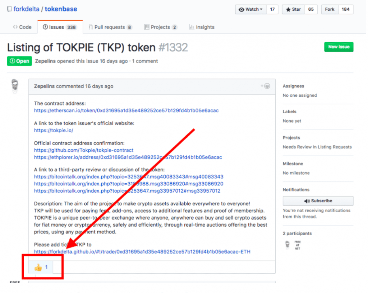
Task: Click the Projects sidebar heading
Action: 291,138
